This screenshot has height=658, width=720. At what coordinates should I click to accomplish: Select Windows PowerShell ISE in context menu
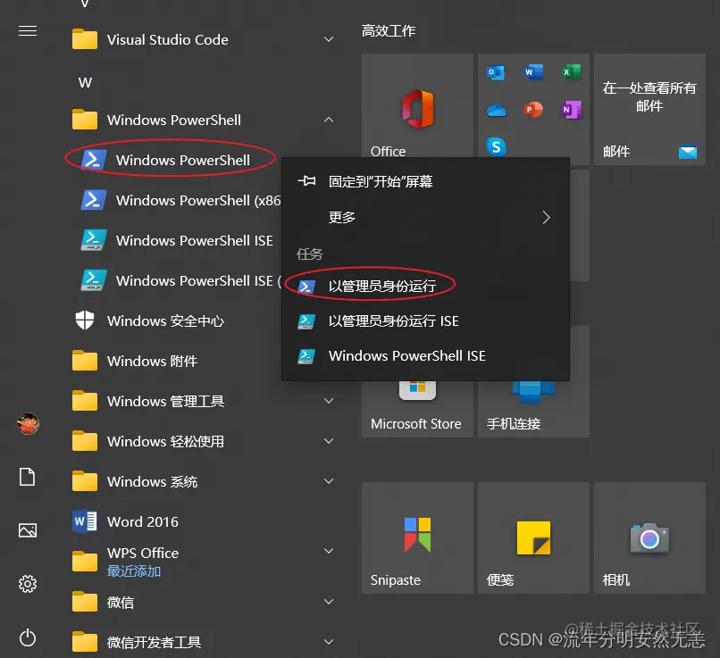click(425, 355)
